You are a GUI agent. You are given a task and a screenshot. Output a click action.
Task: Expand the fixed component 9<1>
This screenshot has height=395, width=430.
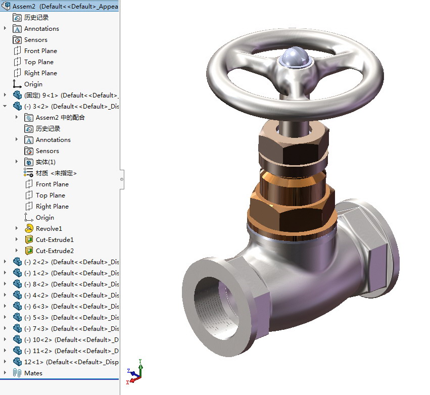point(5,95)
